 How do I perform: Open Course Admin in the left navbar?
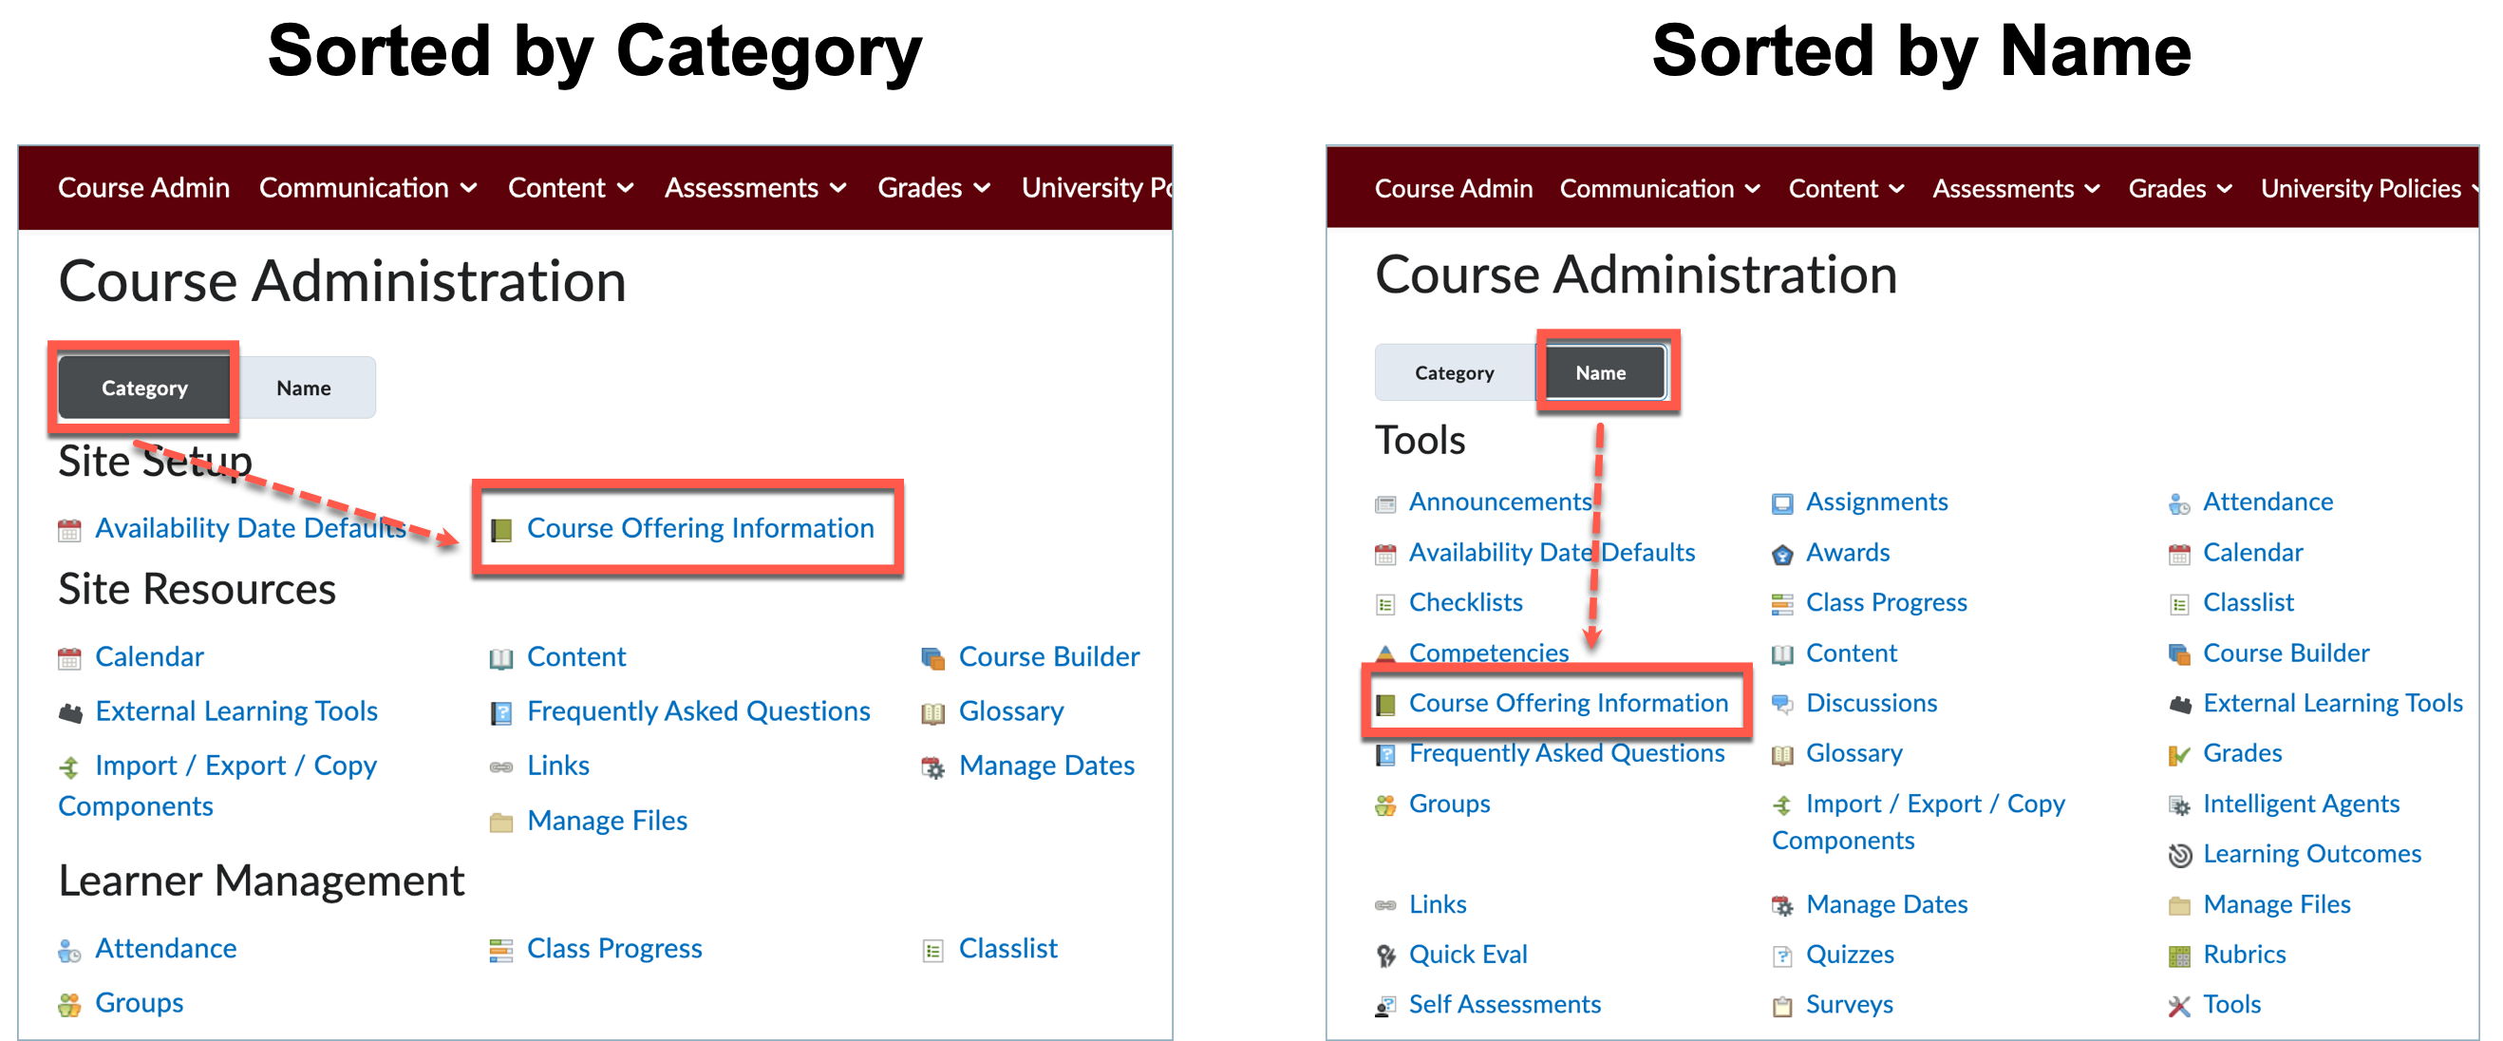143,188
